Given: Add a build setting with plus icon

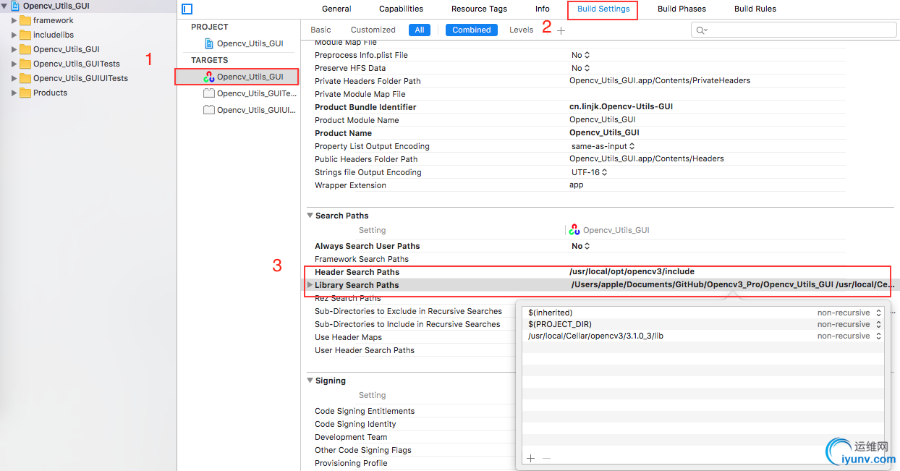Looking at the screenshot, I should click(x=561, y=30).
